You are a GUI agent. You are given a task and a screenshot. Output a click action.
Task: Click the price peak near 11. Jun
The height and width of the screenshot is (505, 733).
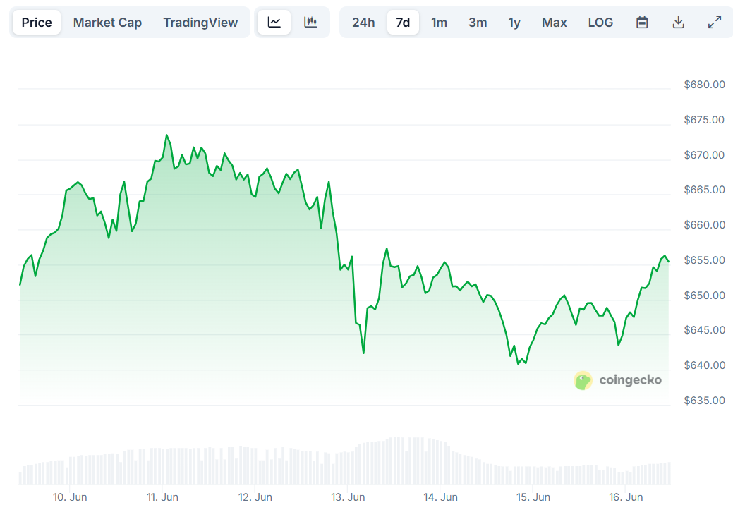[166, 135]
